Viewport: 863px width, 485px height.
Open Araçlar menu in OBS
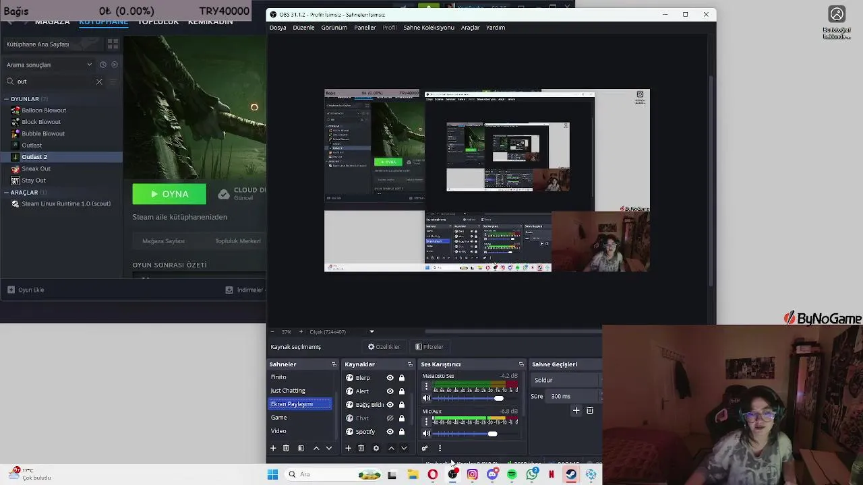470,28
